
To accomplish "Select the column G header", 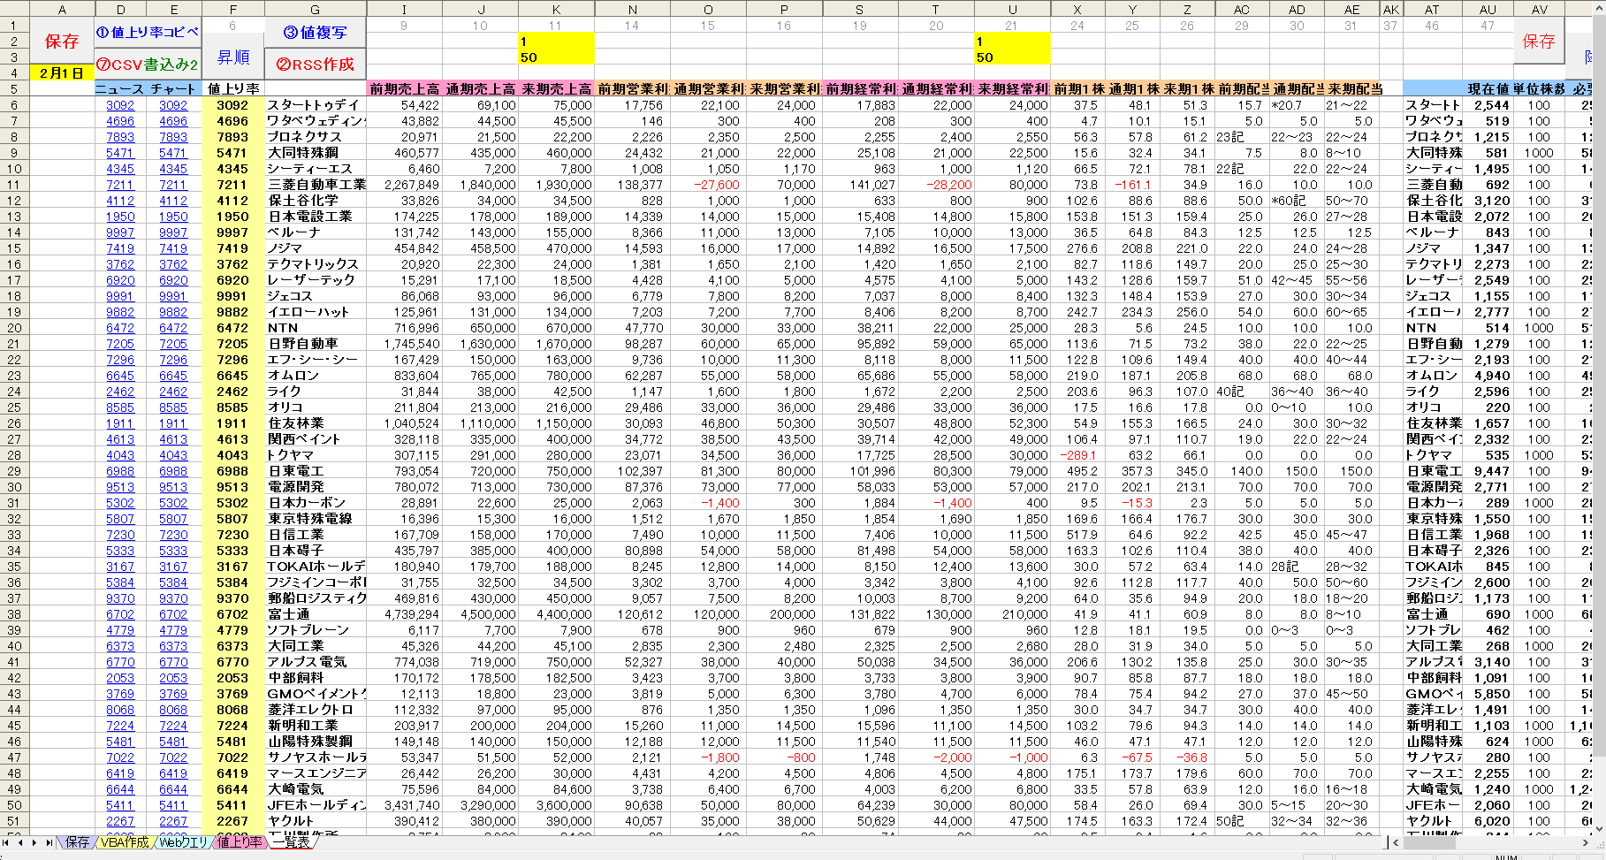I will (x=316, y=10).
